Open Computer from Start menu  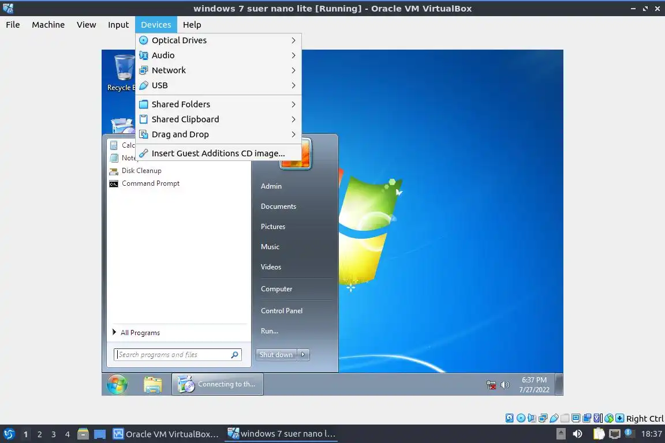[x=277, y=288]
